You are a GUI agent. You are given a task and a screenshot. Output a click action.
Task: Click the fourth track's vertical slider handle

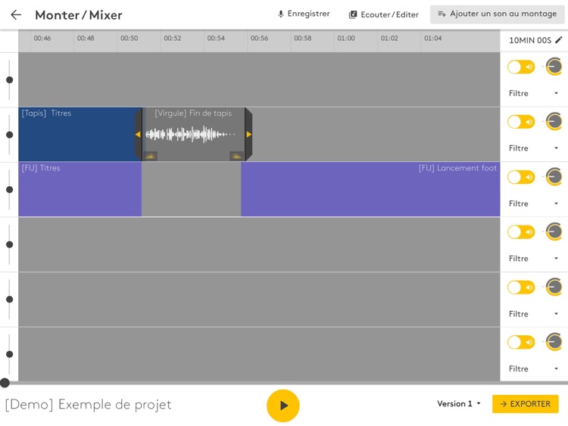[9, 244]
